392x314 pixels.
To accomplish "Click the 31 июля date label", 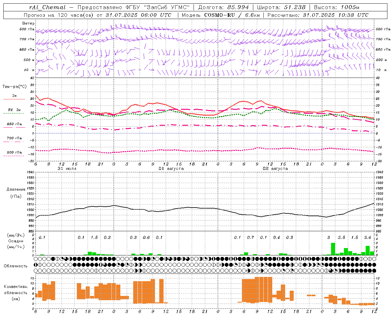I will pyautogui.click(x=67, y=169).
